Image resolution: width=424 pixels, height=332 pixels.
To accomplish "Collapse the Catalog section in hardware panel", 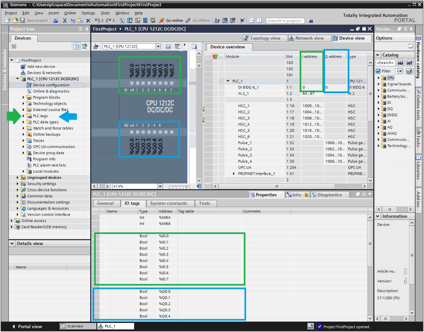I will [378, 55].
